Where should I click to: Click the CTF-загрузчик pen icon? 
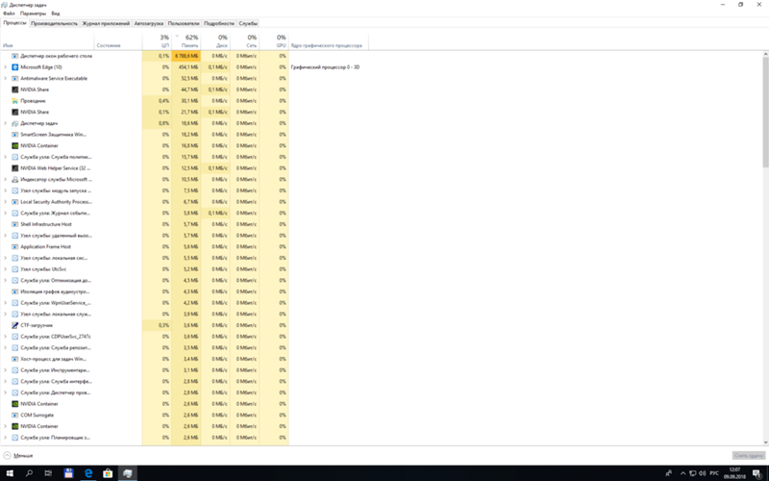14,325
